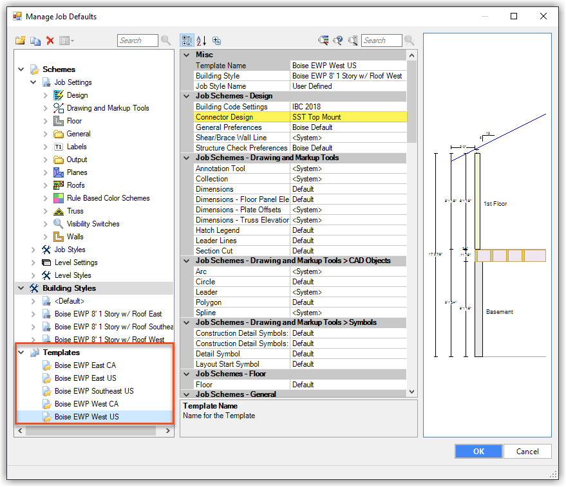Click the red X delete icon

click(x=50, y=41)
